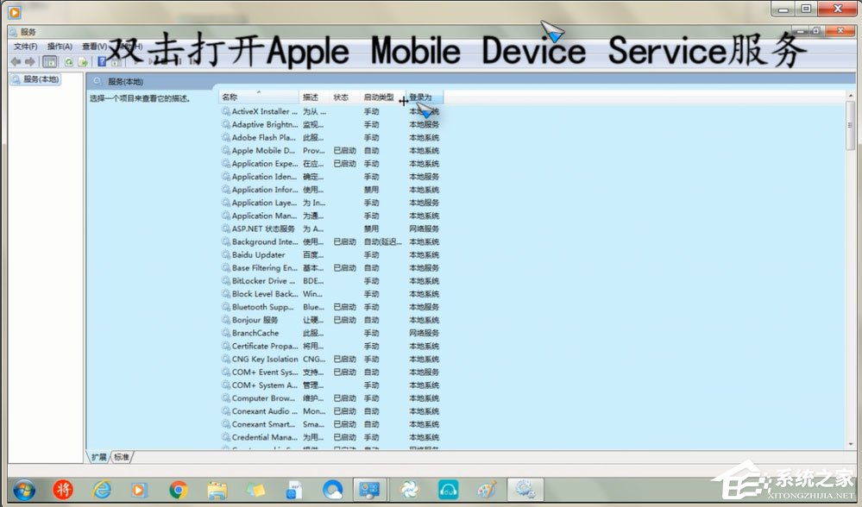
Task: Toggle the Show/Hide console tree icon
Action: (49, 62)
